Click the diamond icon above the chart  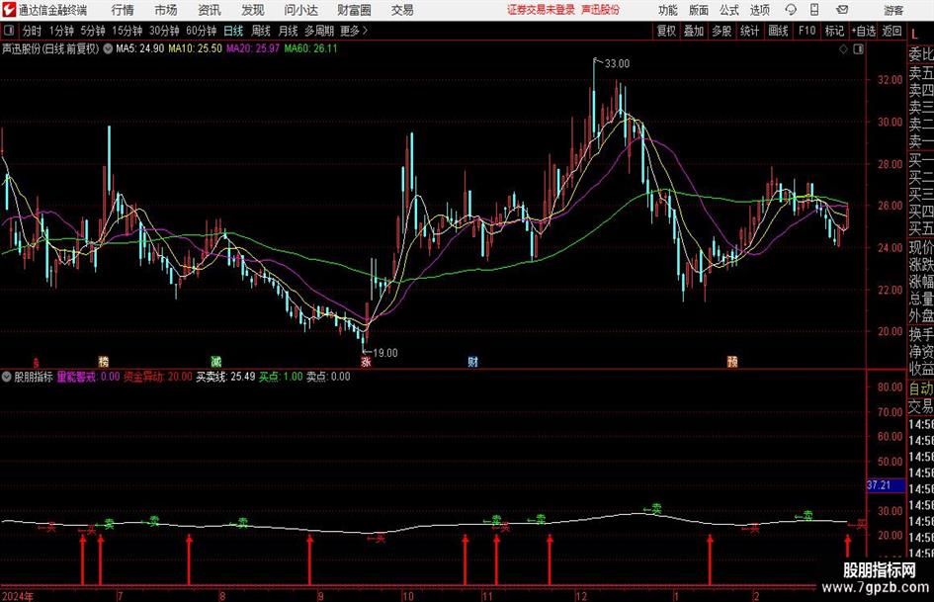(x=843, y=49)
